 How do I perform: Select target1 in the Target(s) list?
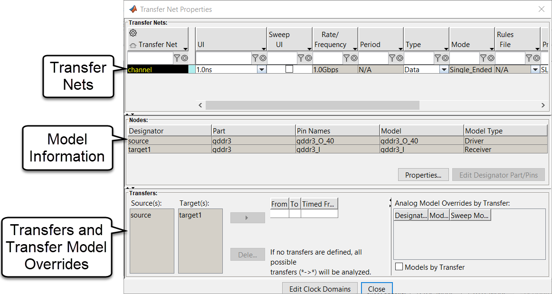190,215
